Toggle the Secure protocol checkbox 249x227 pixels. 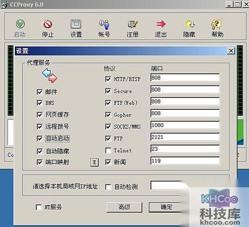pos(108,91)
